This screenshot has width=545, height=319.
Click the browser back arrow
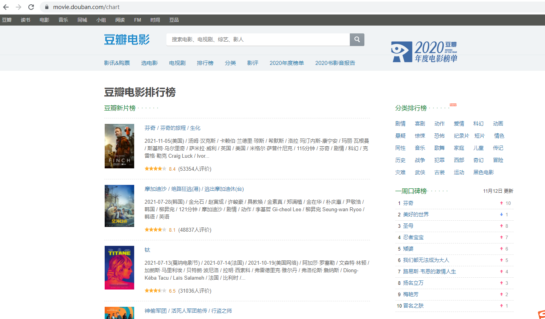[x=6, y=7]
